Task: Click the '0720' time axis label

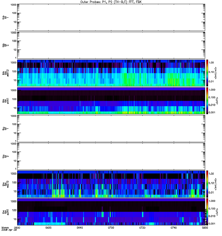Action: (142, 228)
